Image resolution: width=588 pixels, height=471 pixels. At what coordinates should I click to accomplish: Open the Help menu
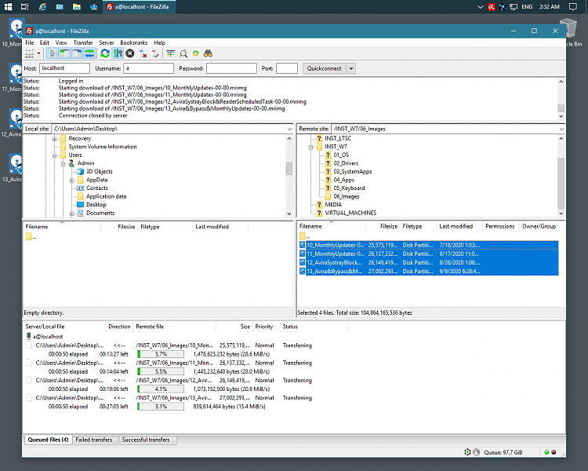click(160, 43)
